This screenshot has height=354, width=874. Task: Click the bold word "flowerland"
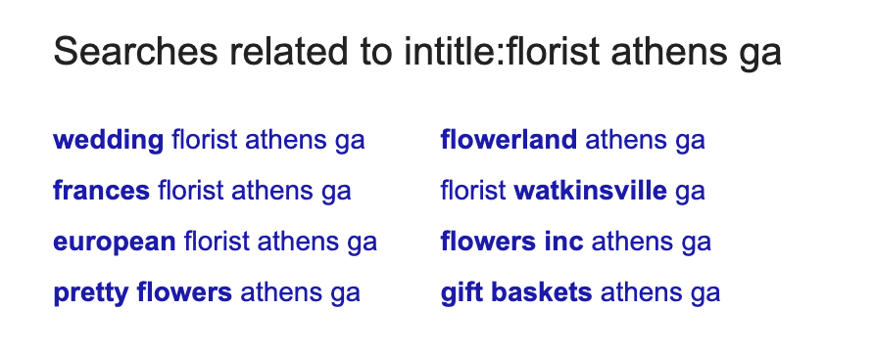pyautogui.click(x=509, y=140)
